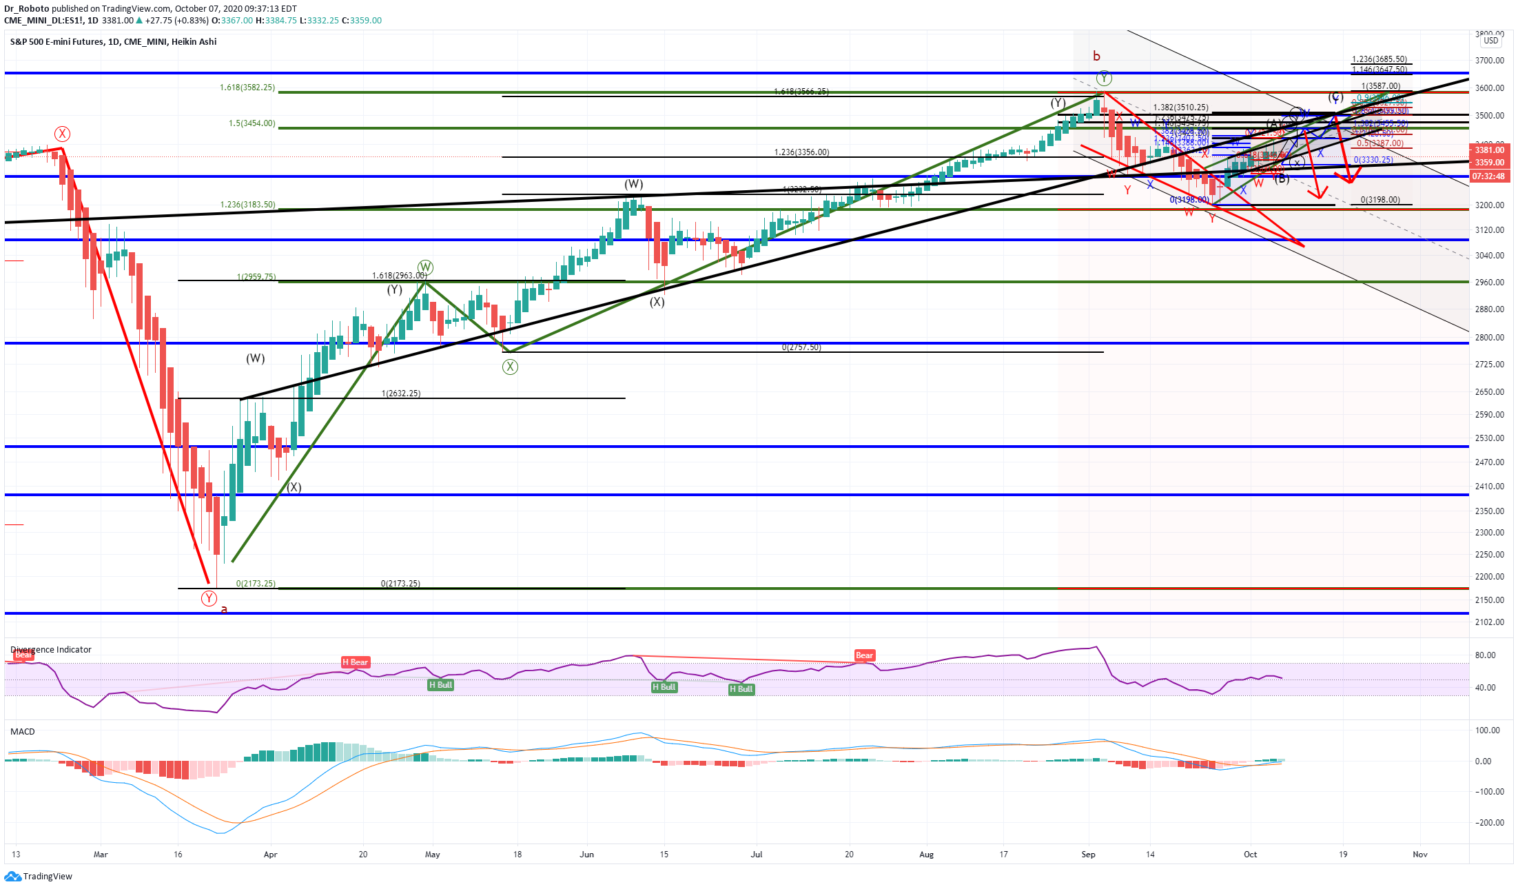This screenshot has height=889, width=1518.
Task: Click the 80.00 divergence scale label
Action: point(1485,655)
